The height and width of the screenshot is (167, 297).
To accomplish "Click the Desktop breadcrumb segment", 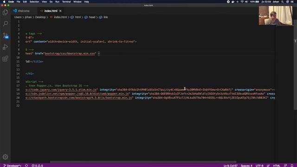I will click(40, 17).
